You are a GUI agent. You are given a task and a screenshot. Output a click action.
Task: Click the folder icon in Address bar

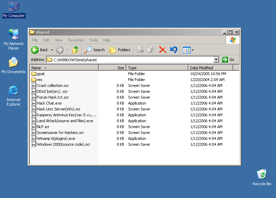[50, 60]
